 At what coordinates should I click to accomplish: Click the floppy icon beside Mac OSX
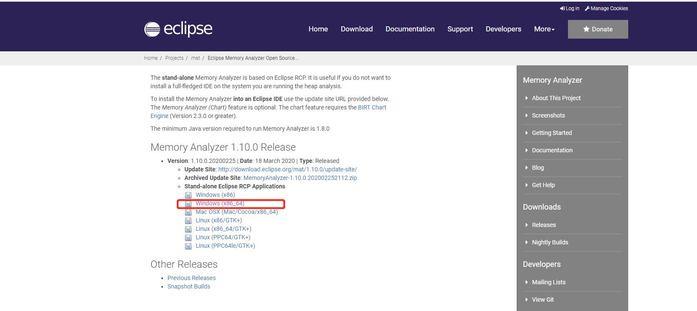[x=188, y=212]
